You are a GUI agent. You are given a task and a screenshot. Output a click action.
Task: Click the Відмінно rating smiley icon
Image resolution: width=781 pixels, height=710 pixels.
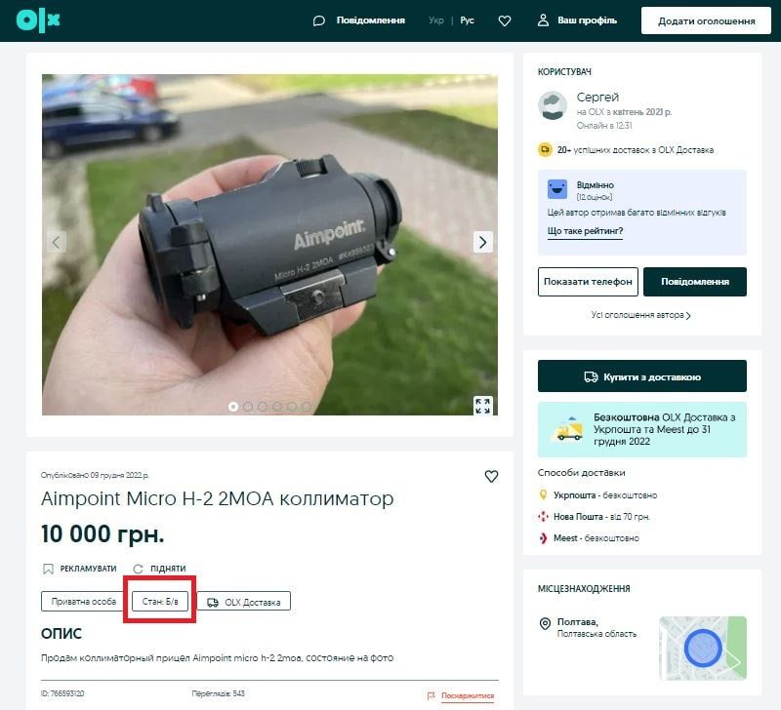click(x=557, y=189)
